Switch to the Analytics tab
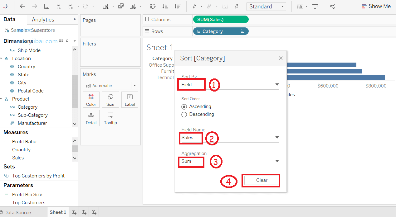Image resolution: width=396 pixels, height=217 pixels. tap(43, 20)
